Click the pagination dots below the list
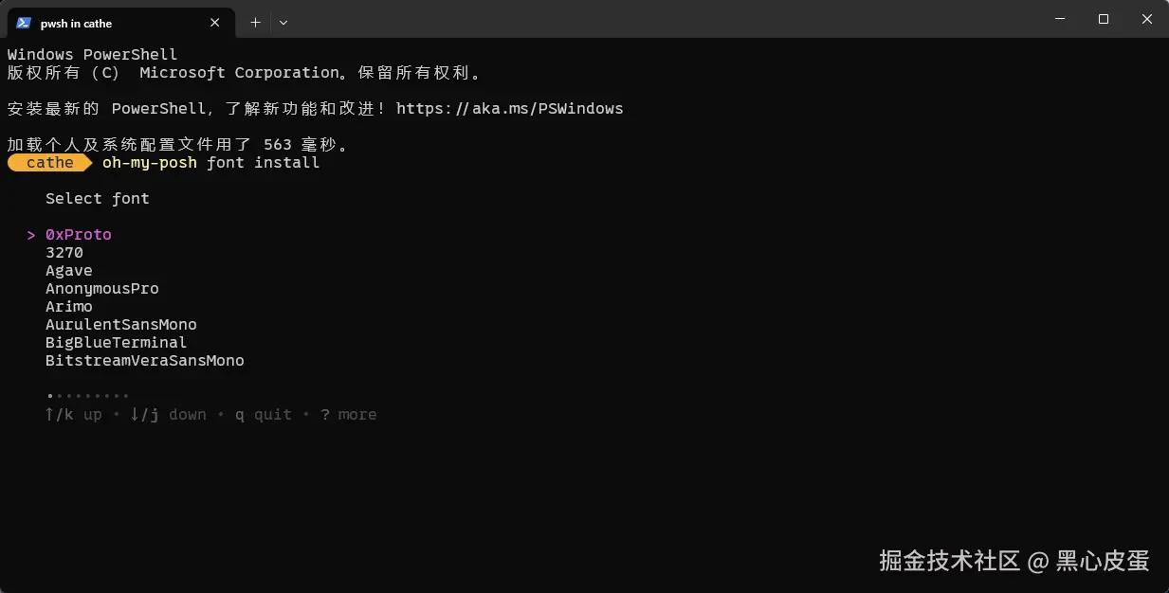1169x593 pixels. coord(87,396)
